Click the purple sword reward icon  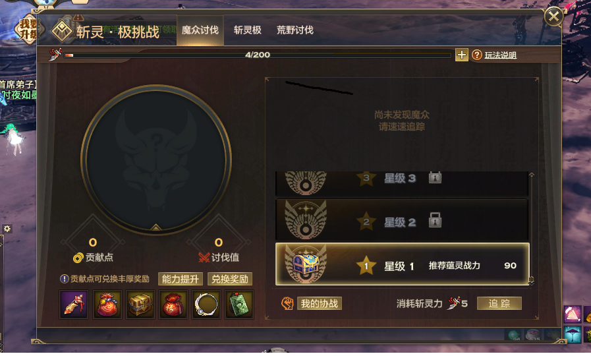click(74, 305)
